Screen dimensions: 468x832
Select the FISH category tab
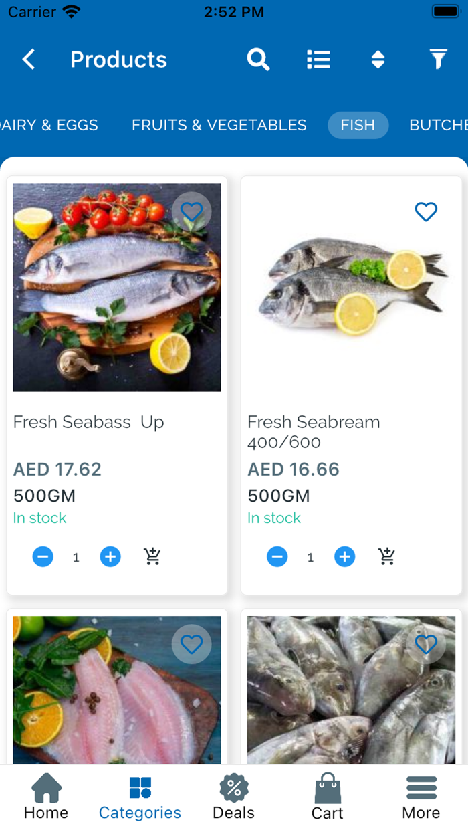coord(358,125)
